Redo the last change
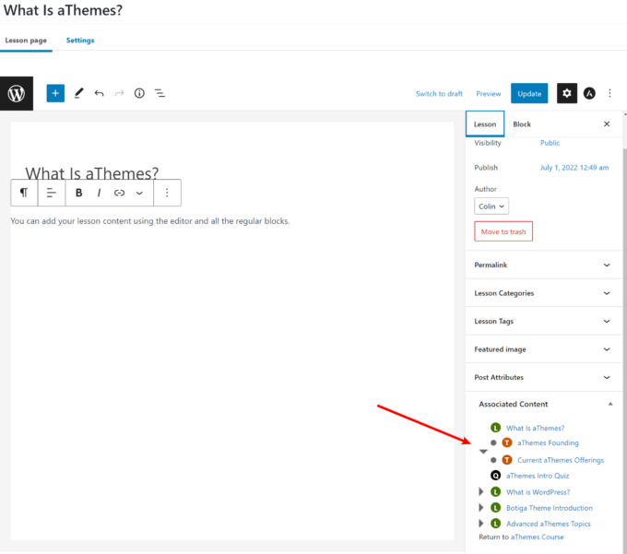This screenshot has width=627, height=554. click(x=119, y=93)
